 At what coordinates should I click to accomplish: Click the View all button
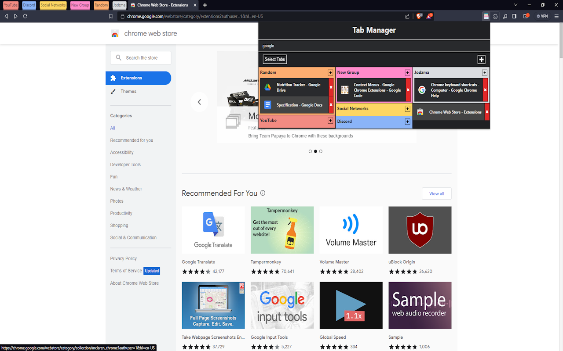pyautogui.click(x=436, y=193)
